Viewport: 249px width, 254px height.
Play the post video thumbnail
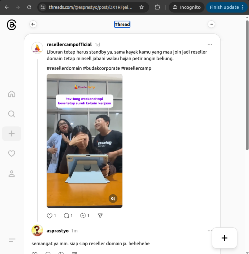click(84, 141)
